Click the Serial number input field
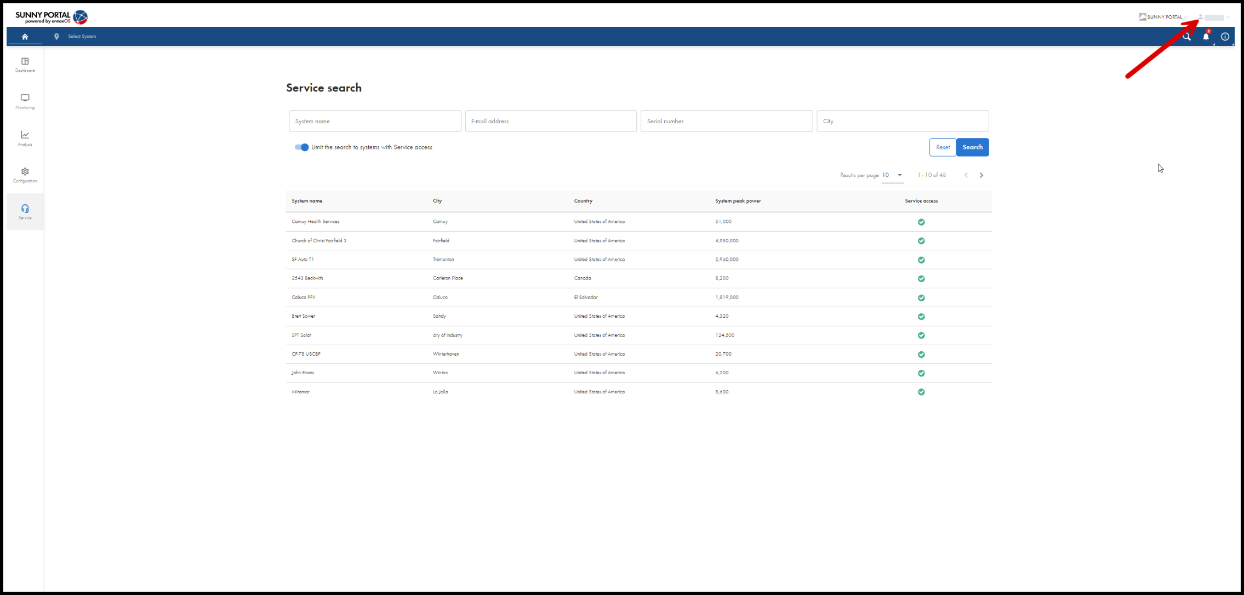Image resolution: width=1244 pixels, height=595 pixels. tap(726, 121)
